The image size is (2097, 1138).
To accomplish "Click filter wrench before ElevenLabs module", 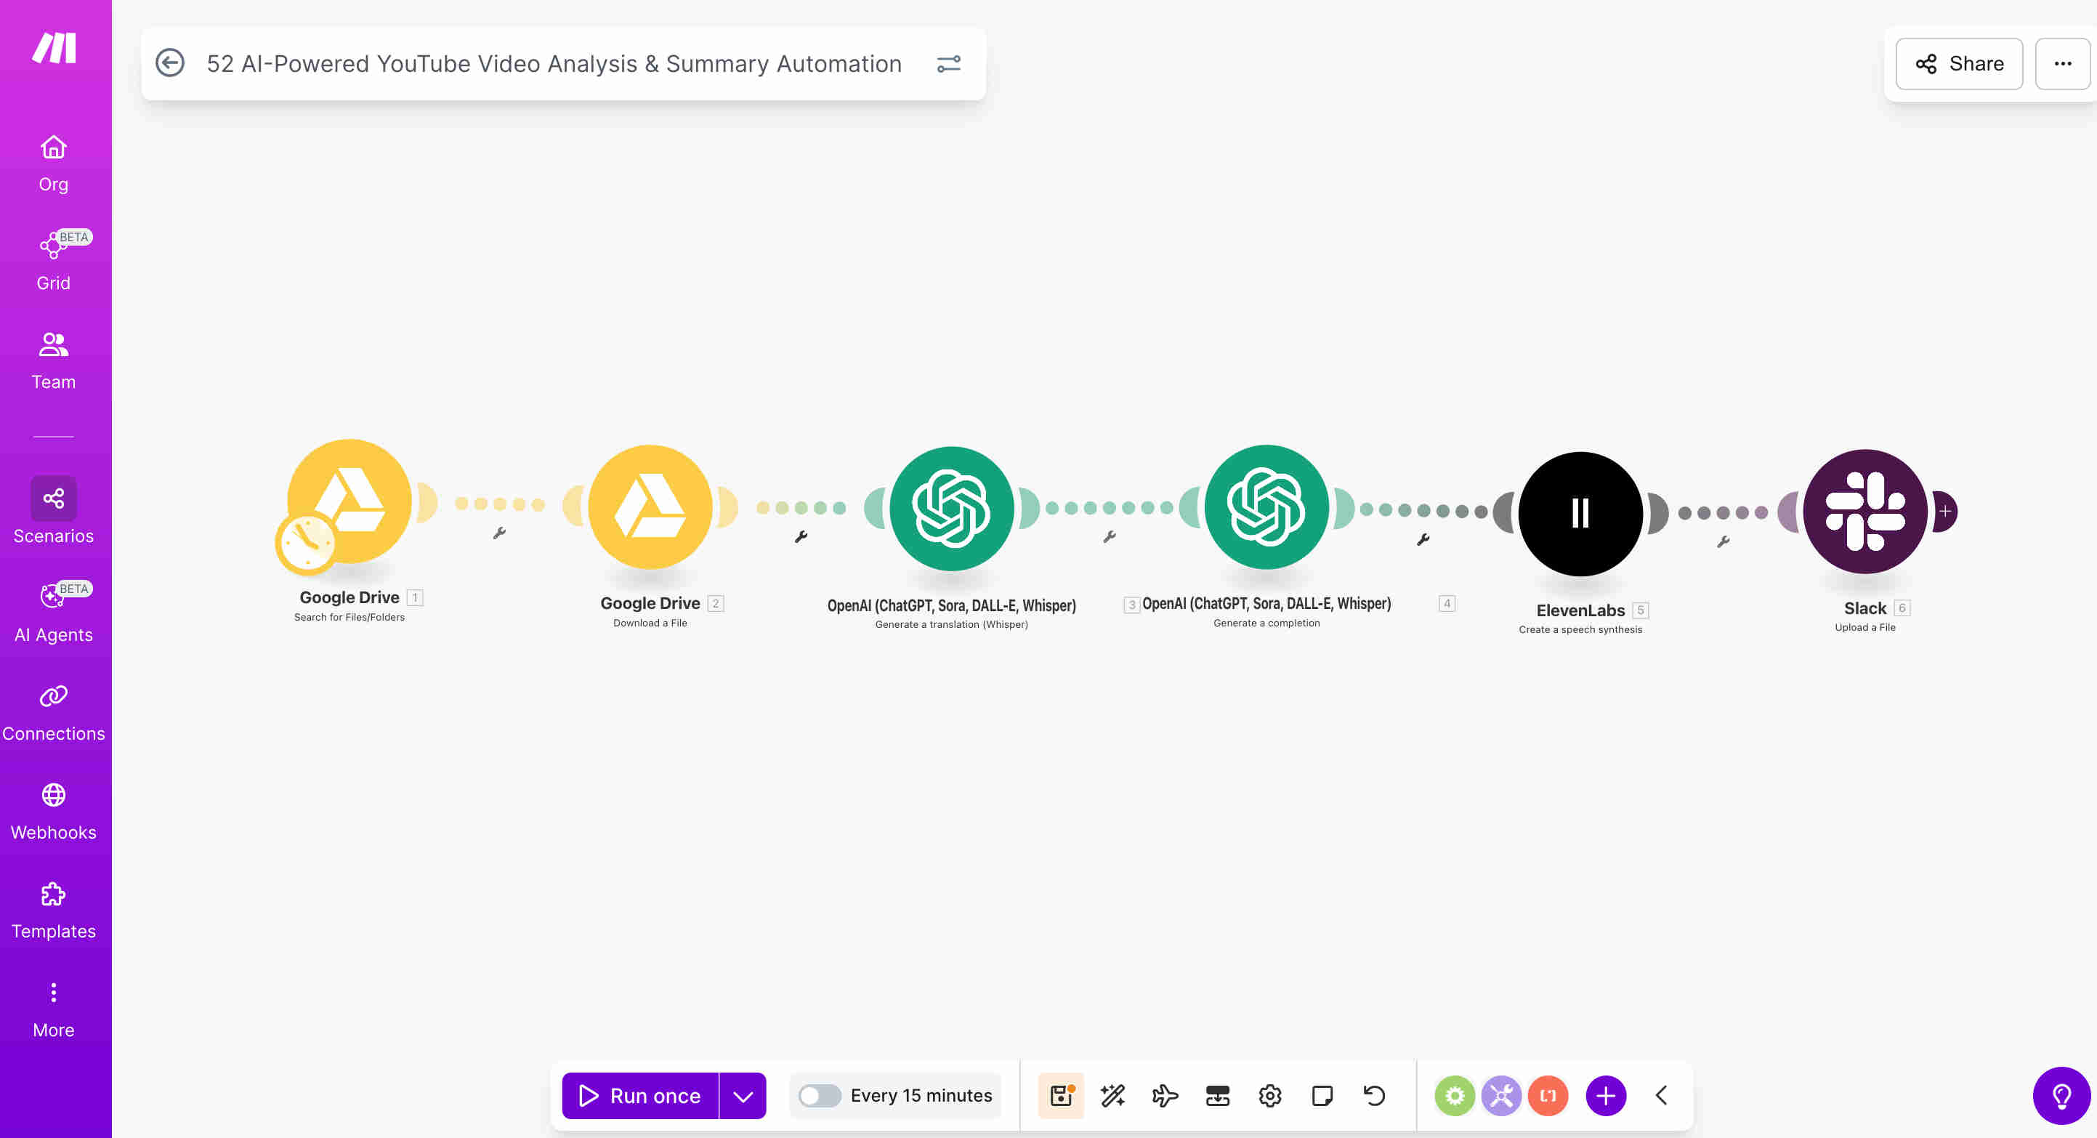I will pos(1423,539).
